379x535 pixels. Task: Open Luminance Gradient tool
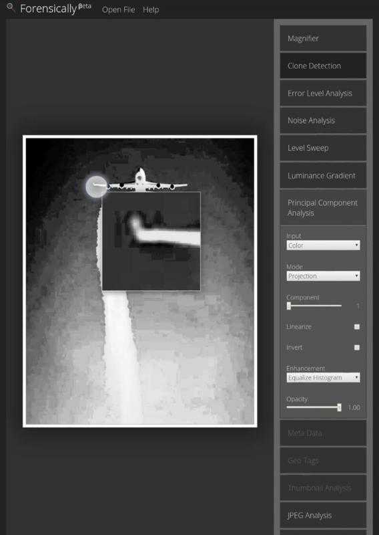point(323,175)
